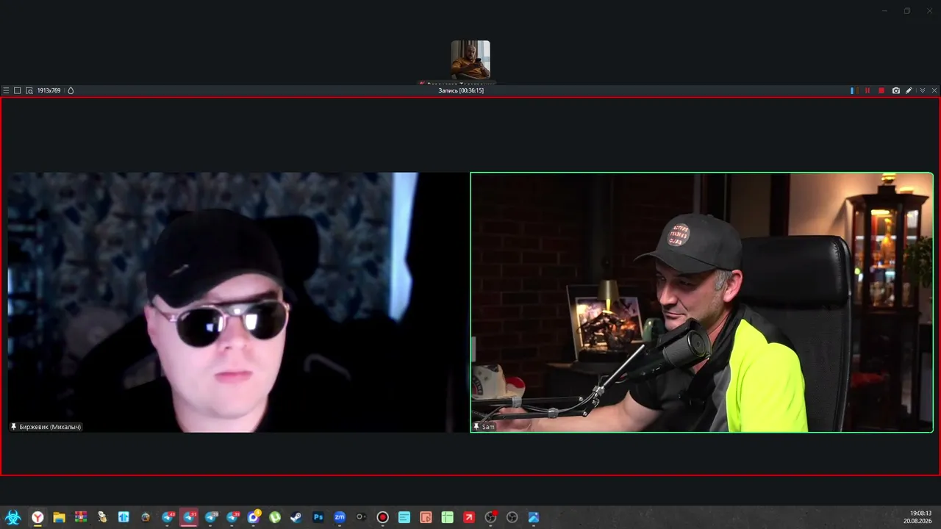
Task: Launch WinRAR from the taskbar
Action: coord(81,517)
